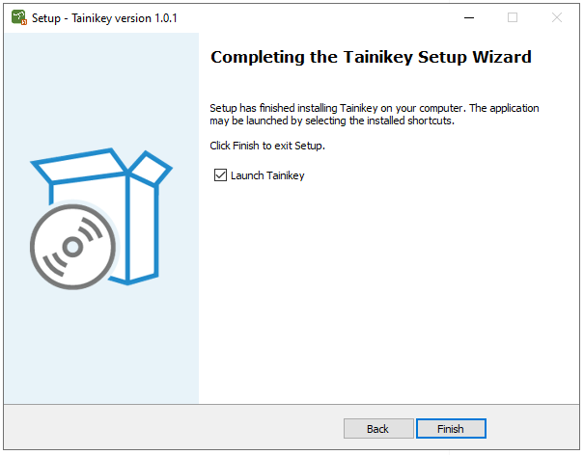Click the open flap of the box illustration
The width and height of the screenshot is (584, 455).
point(151,170)
